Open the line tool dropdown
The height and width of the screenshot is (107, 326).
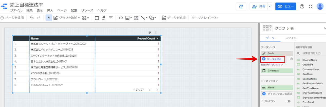click(x=144, y=18)
